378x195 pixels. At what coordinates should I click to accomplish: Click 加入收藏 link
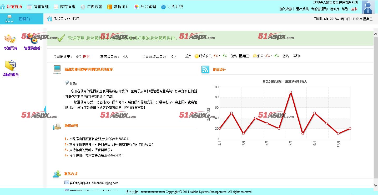(x=286, y=9)
